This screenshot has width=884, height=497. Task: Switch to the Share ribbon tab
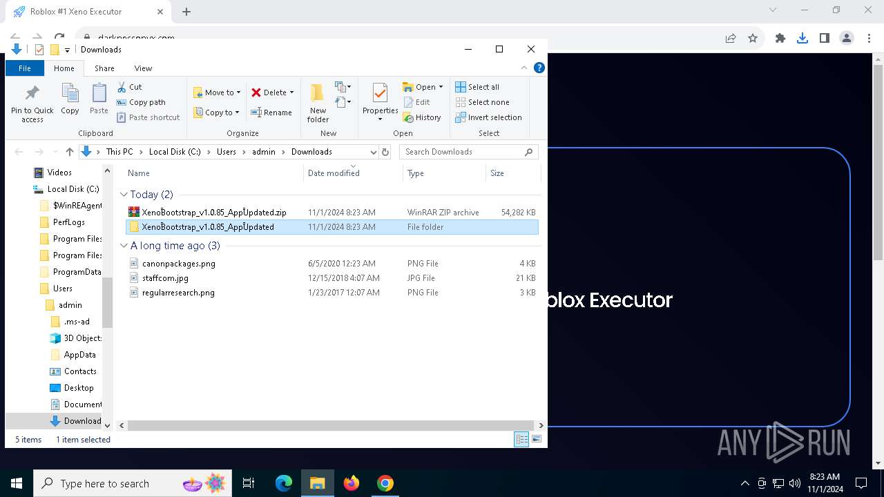(105, 68)
